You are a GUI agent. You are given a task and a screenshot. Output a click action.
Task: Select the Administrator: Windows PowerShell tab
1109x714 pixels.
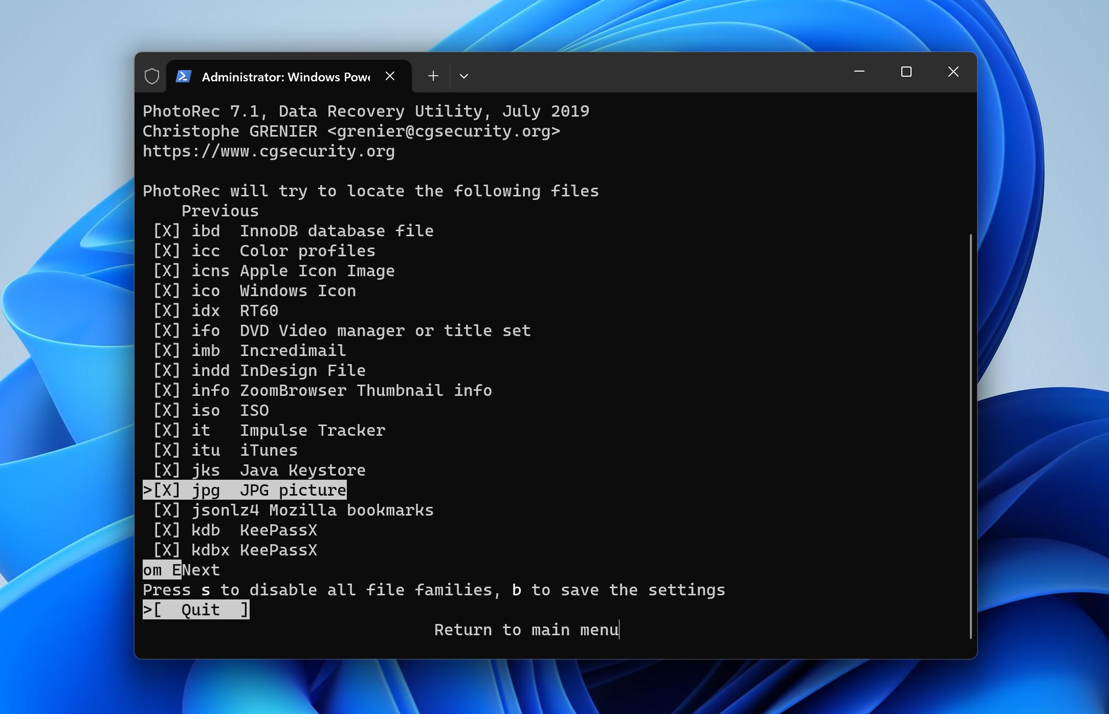point(289,76)
